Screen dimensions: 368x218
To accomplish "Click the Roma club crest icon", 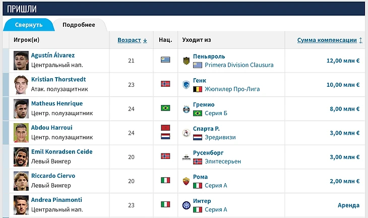I will (x=186, y=182).
